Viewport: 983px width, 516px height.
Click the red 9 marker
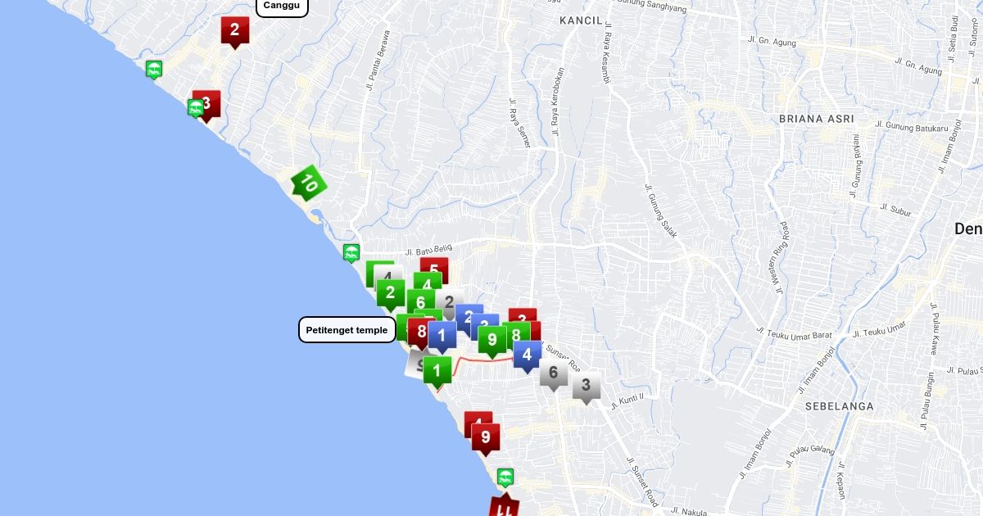(x=486, y=439)
